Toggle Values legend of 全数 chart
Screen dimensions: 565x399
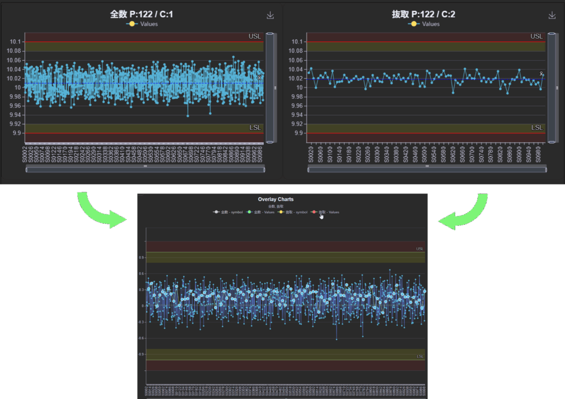tap(142, 24)
